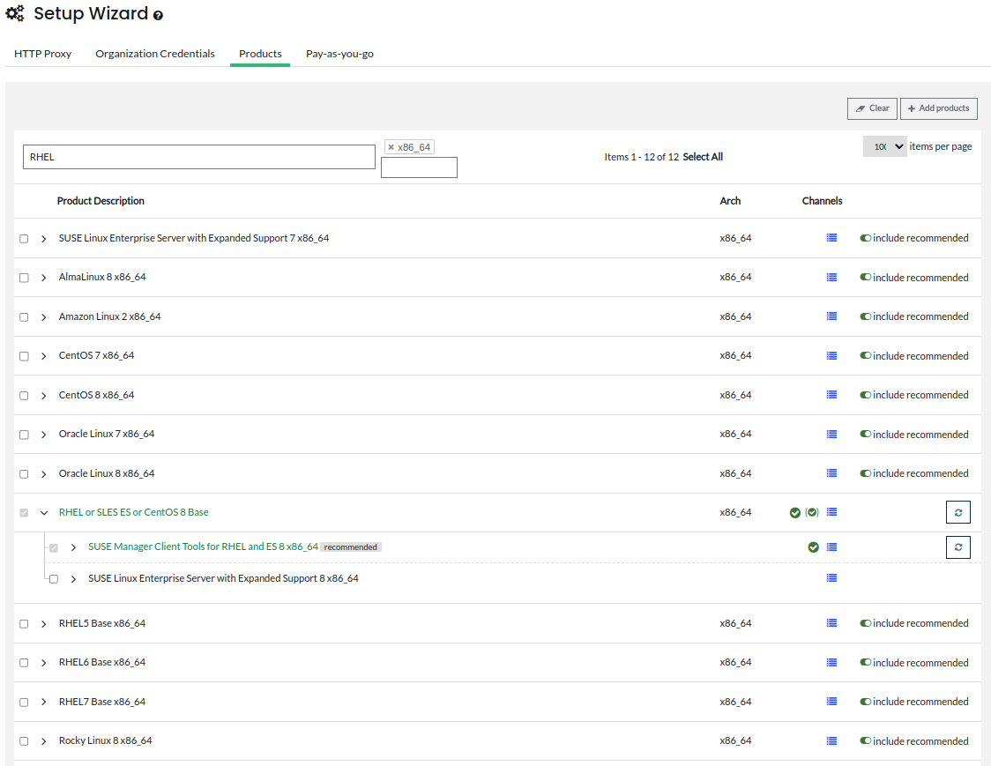
Task: Remove the x86_64 arch filter tag
Action: click(x=391, y=146)
